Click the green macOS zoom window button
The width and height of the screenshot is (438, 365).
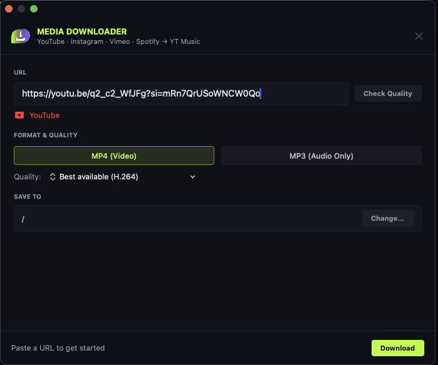(34, 9)
